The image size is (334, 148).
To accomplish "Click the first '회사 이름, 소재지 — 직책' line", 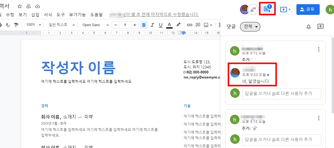I will [x=67, y=116].
